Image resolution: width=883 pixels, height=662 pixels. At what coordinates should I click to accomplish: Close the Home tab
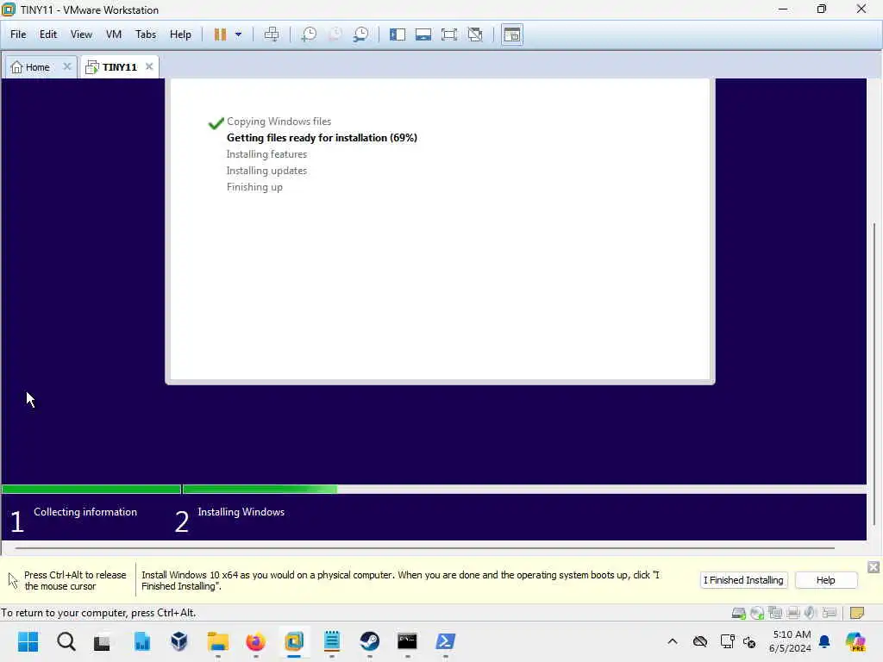click(67, 66)
